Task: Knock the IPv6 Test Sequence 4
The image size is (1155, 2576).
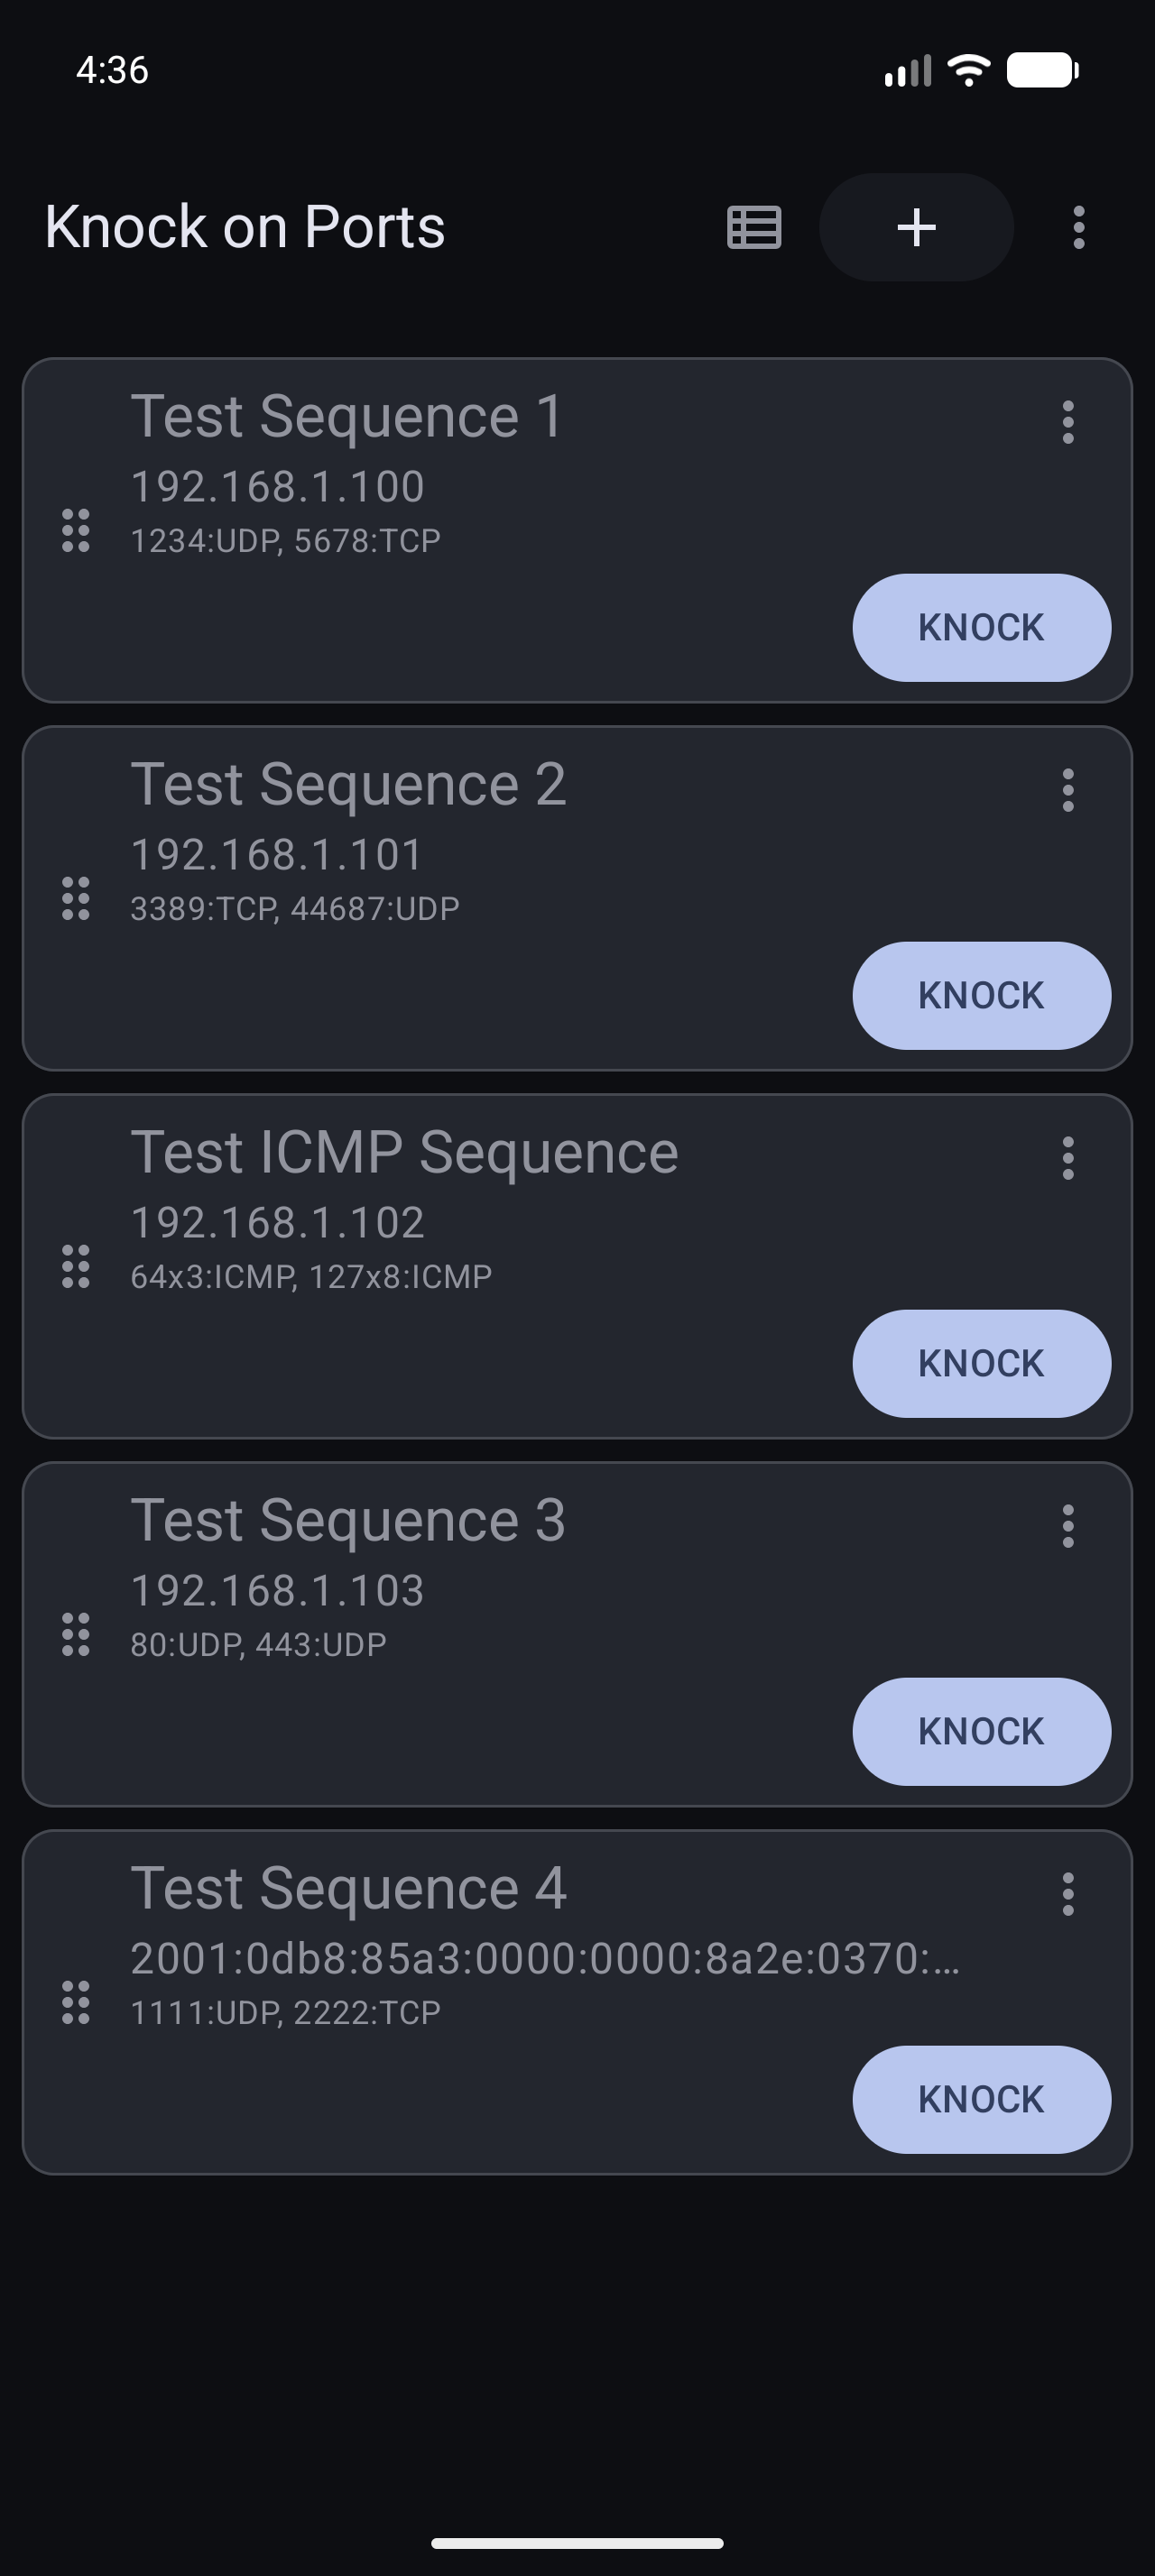Action: [x=981, y=2100]
